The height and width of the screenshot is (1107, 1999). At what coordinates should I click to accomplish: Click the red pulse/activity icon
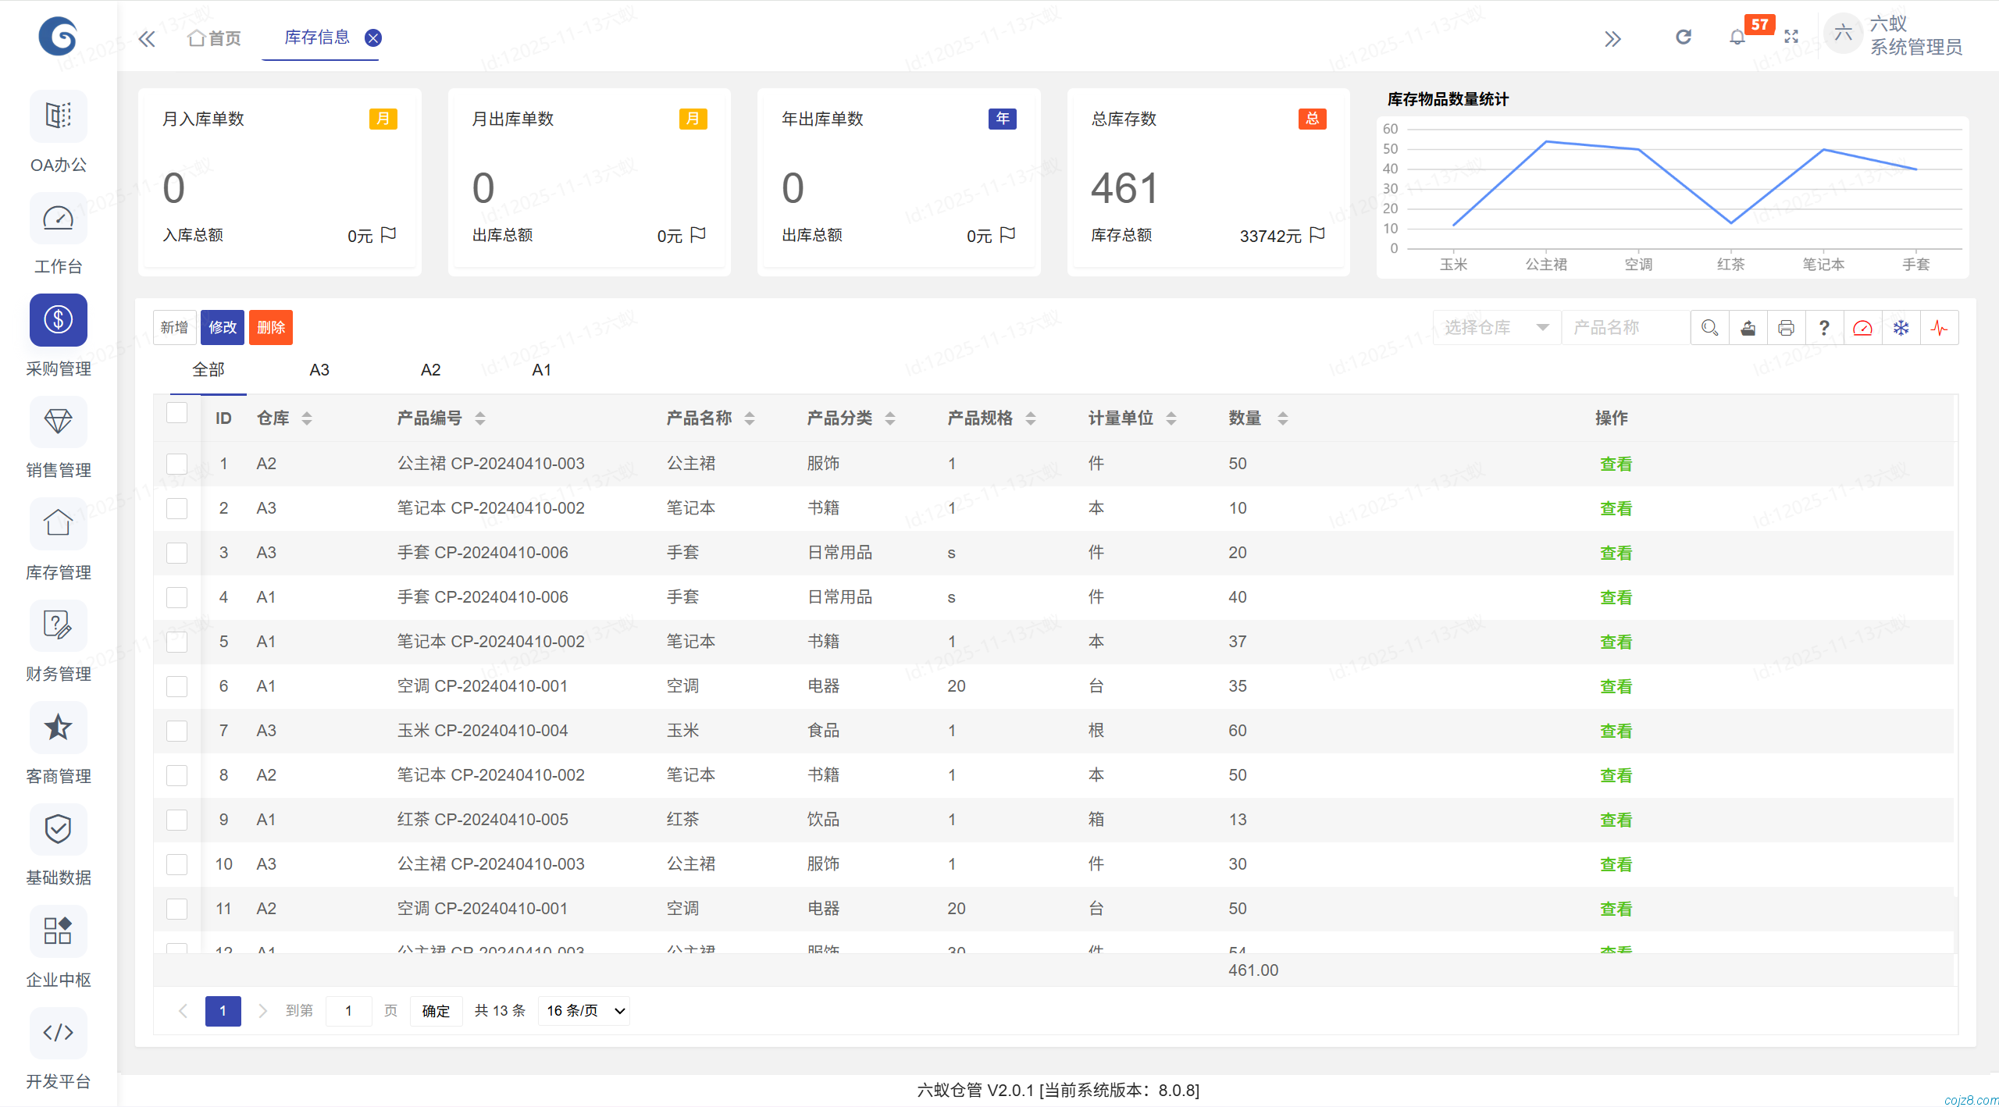click(x=1940, y=327)
